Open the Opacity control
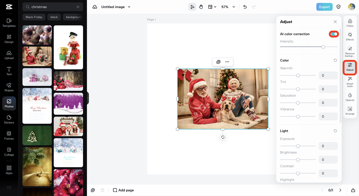This screenshot has height=196, width=359. 350,97
